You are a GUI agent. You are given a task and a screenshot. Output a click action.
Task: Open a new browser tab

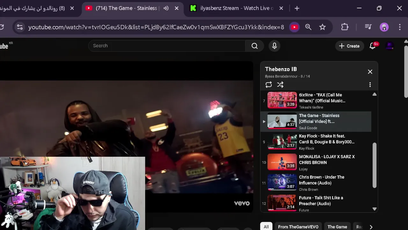click(297, 8)
